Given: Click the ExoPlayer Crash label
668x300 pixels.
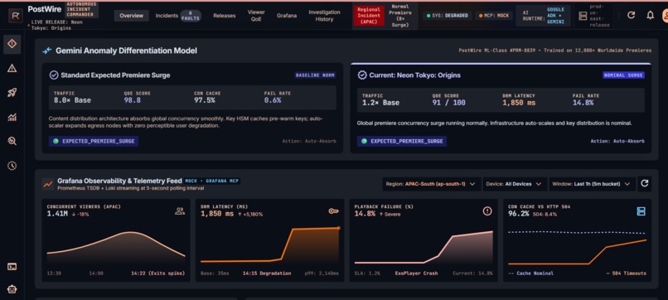Looking at the screenshot, I should (416, 273).
